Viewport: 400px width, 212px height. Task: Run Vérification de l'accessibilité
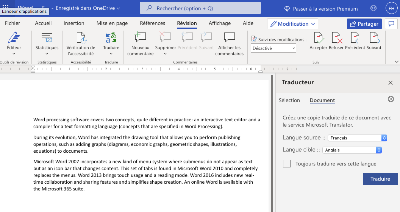(81, 43)
